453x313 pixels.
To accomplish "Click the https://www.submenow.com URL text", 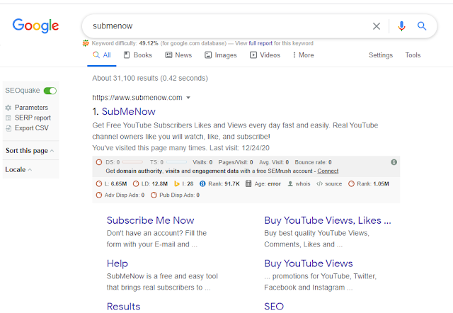I will [x=137, y=98].
